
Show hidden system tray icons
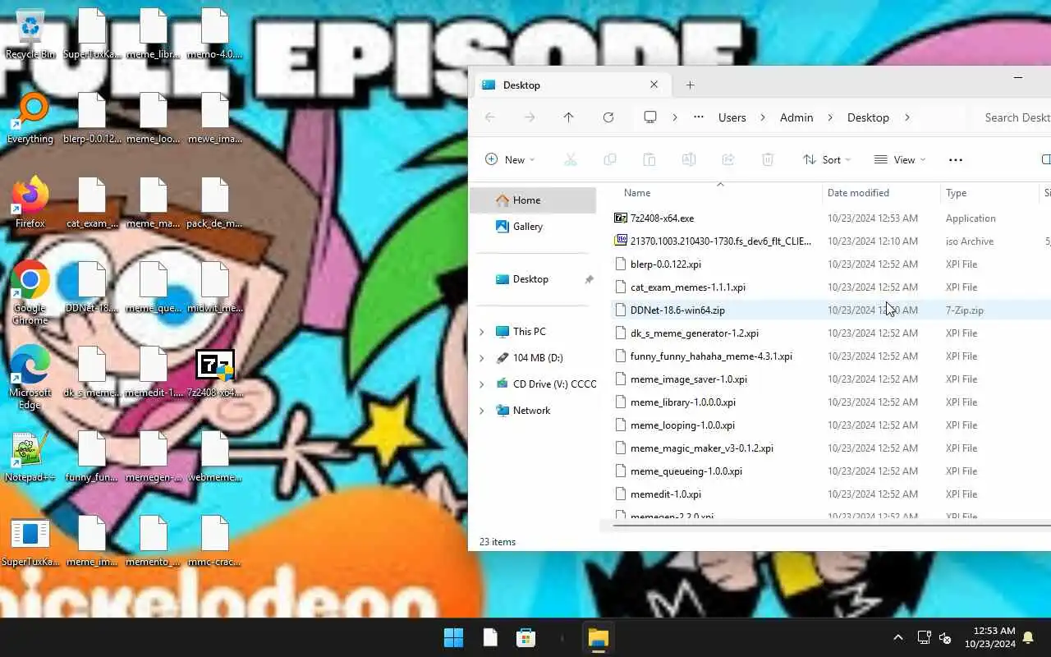897,637
